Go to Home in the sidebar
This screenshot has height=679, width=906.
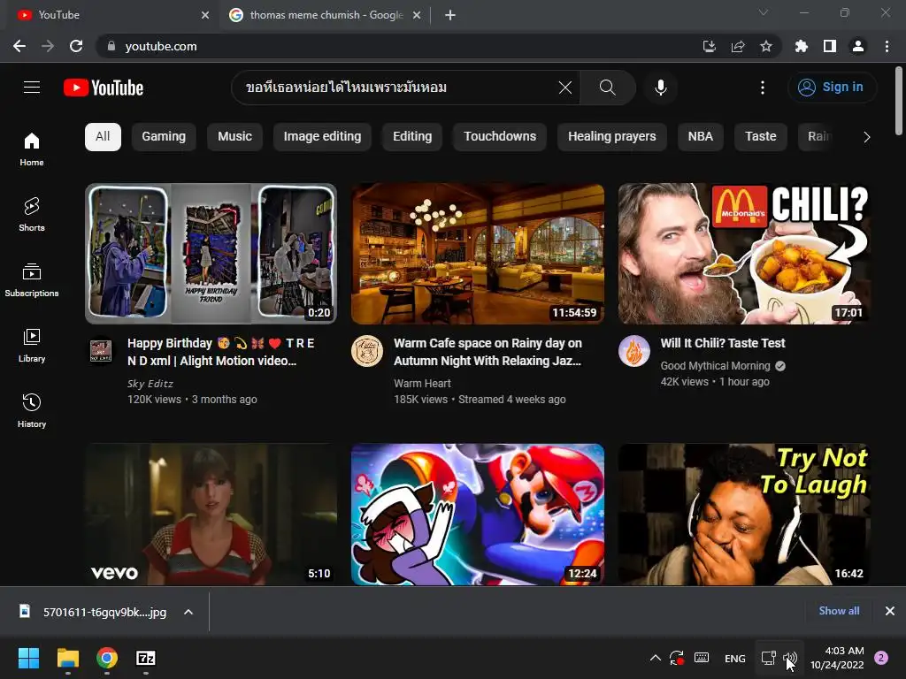click(32, 149)
